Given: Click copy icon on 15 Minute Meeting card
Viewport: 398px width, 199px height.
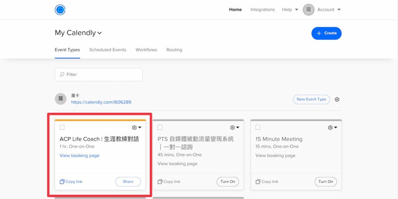Looking at the screenshot, I should [258, 182].
